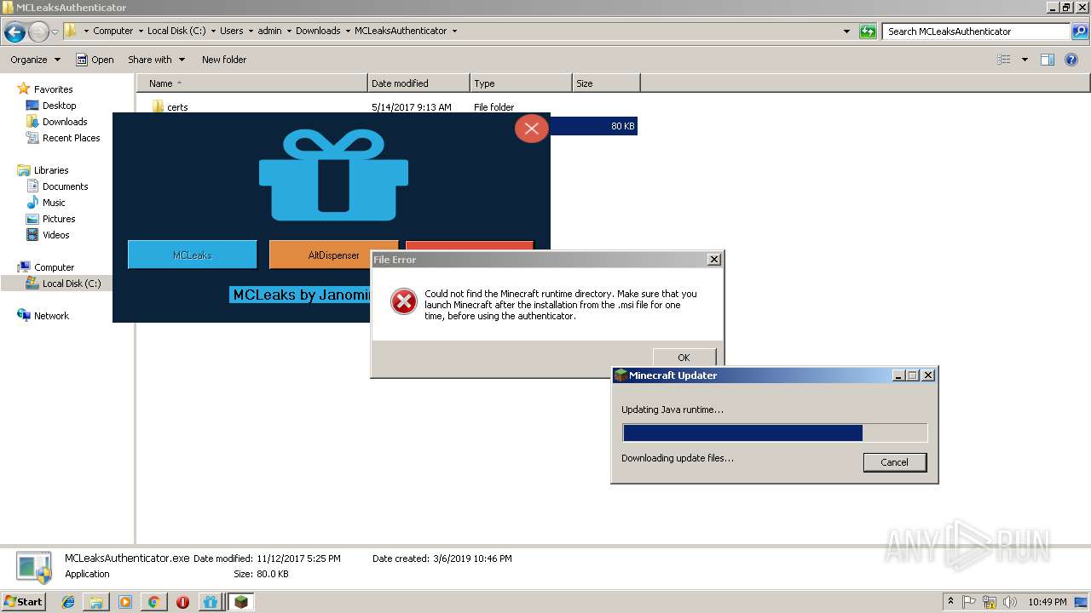Click MCLeaksAuthenticator.exe icon in details pane
Screen dimensions: 1091x613
tap(35, 567)
